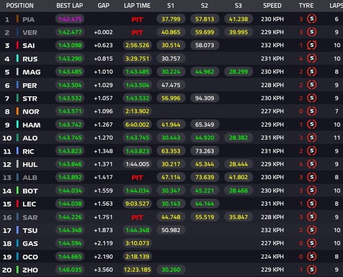Sort by the BEST LAP column header
The image size is (343, 277).
(x=70, y=6)
